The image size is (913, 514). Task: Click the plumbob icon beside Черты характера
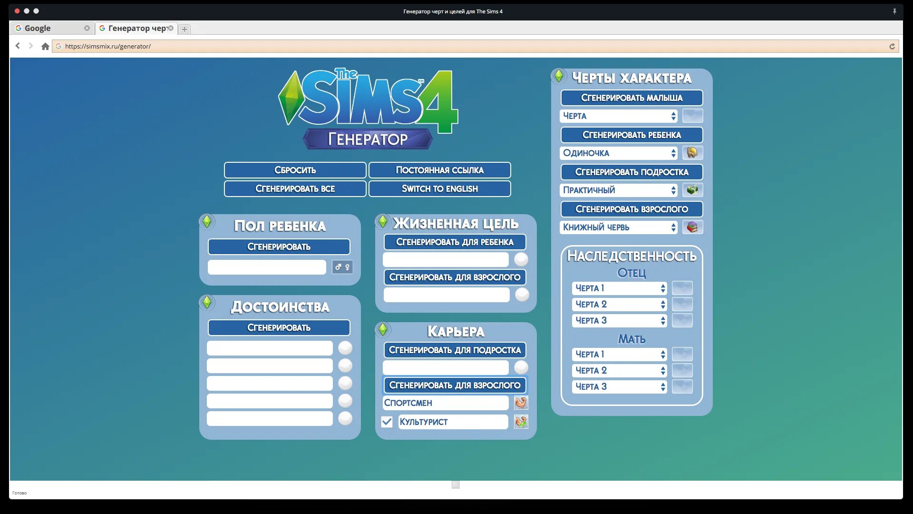click(559, 75)
